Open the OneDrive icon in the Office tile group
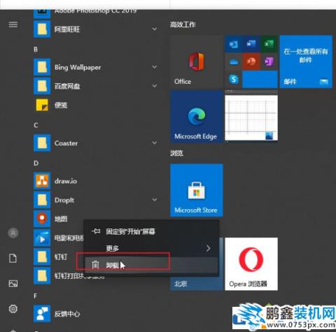 click(234, 62)
